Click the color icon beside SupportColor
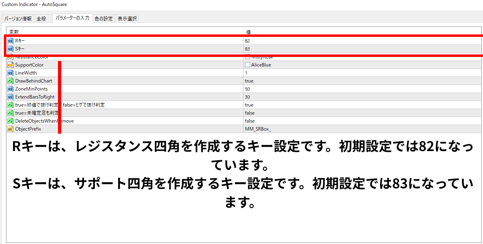 (10, 65)
